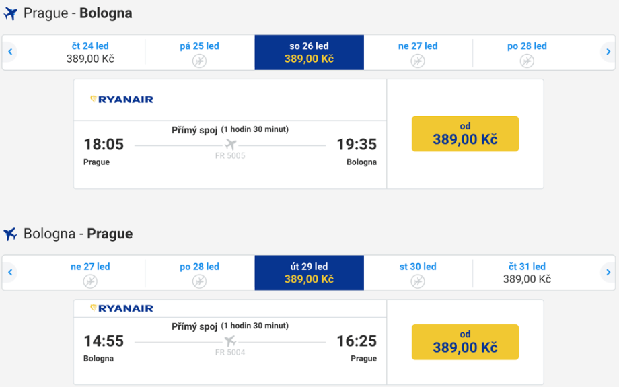Screen dimensions: 619x387
Task: Click the departing plane icon beside Prague - Bologna
Action: 10,13
